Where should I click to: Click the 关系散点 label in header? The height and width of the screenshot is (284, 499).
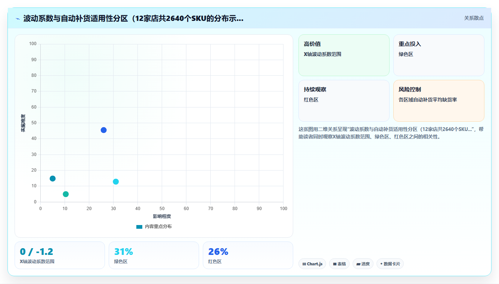(x=474, y=18)
